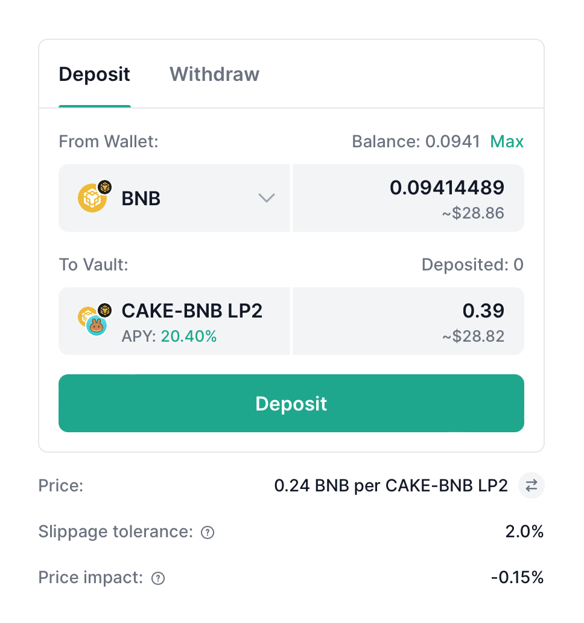This screenshot has height=623, width=584.
Task: Click the price impact help icon
Action: [x=158, y=578]
